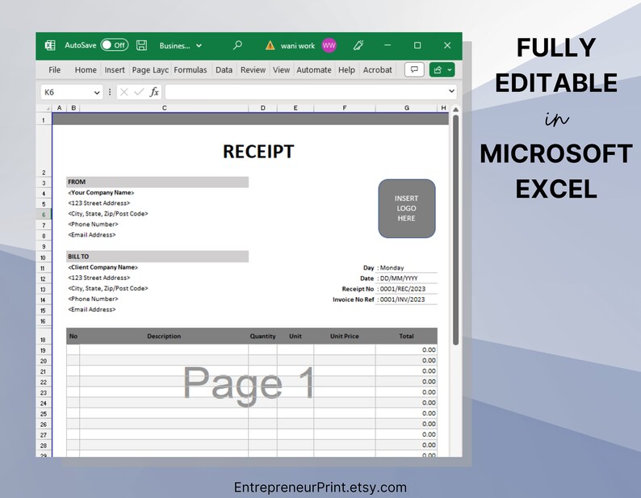Open the Search magnifier icon
Image resolution: width=641 pixels, height=498 pixels.
(x=237, y=45)
